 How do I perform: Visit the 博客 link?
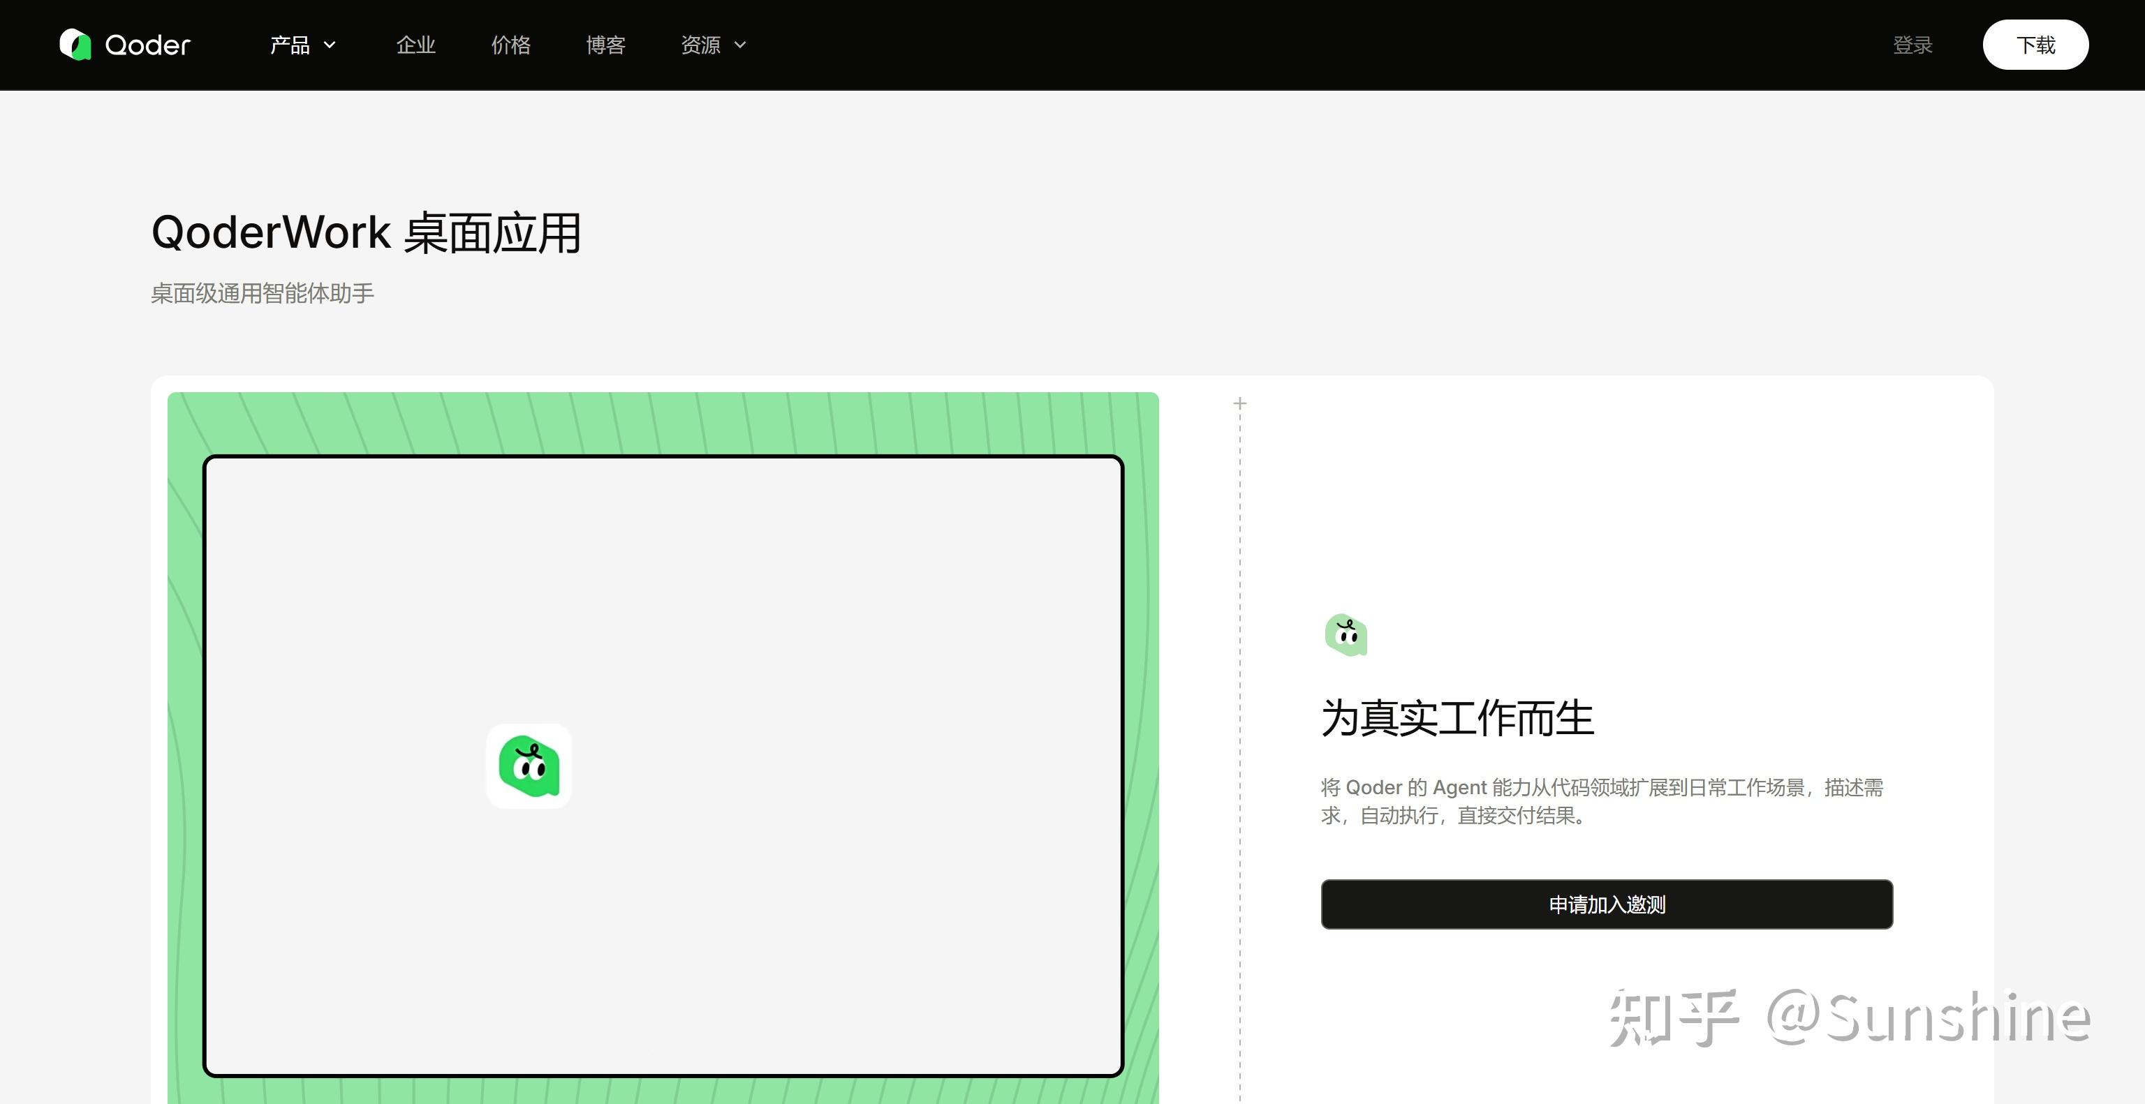coord(605,45)
